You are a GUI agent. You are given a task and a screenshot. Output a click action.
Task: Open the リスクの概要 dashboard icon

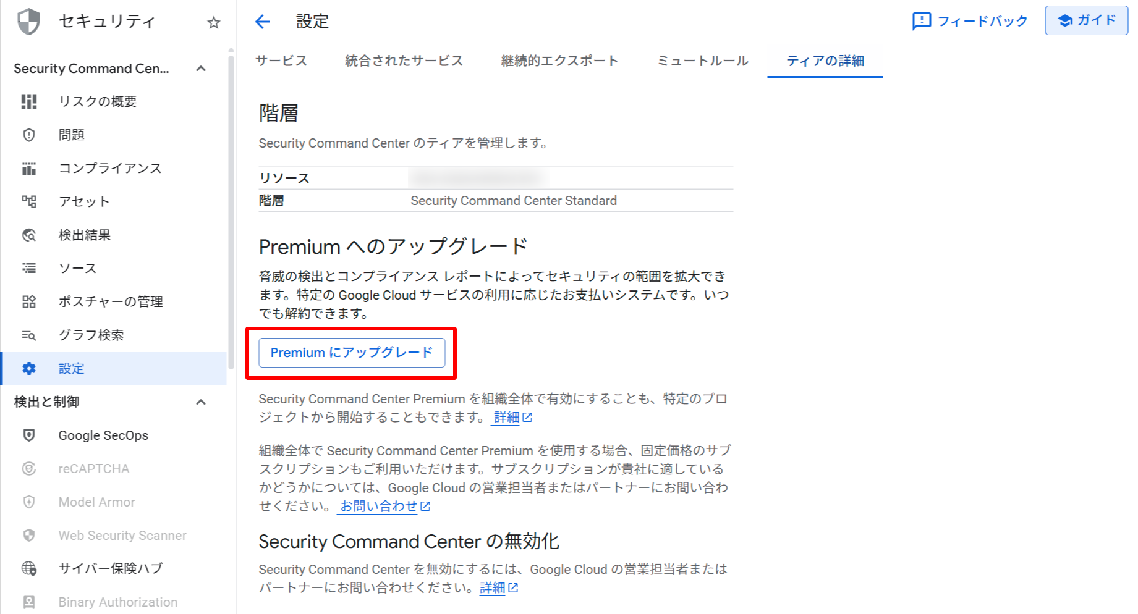29,101
